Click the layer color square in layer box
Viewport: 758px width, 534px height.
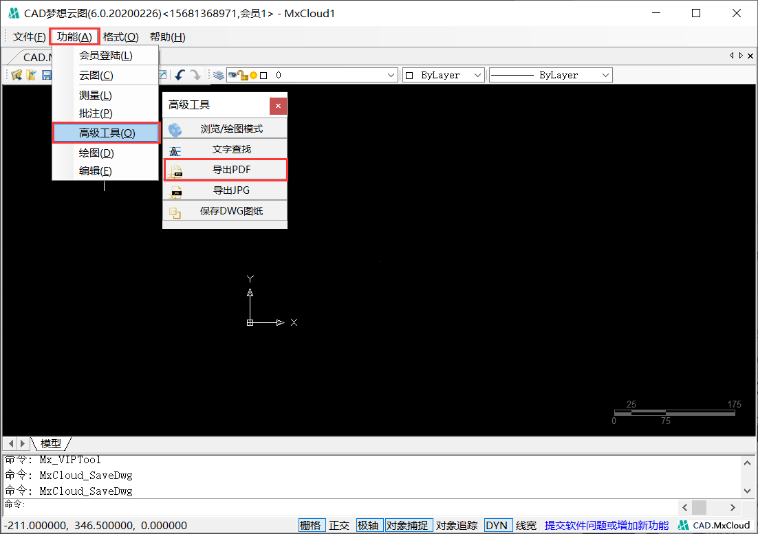click(x=263, y=76)
